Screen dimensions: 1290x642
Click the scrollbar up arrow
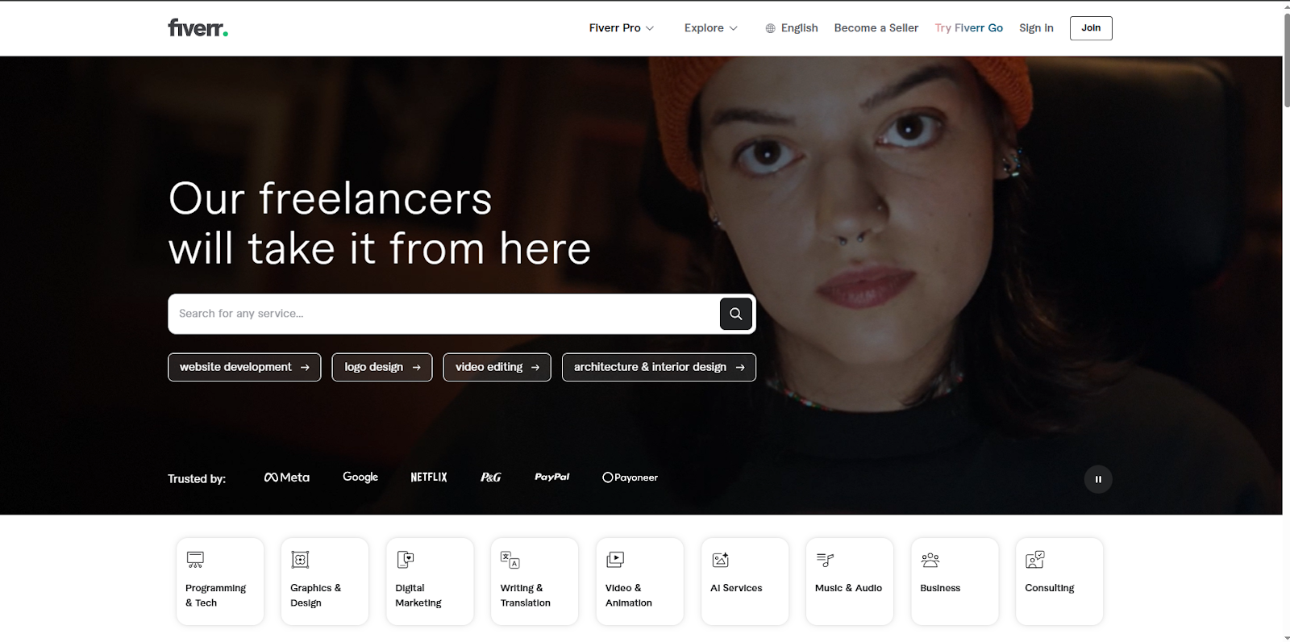1286,6
